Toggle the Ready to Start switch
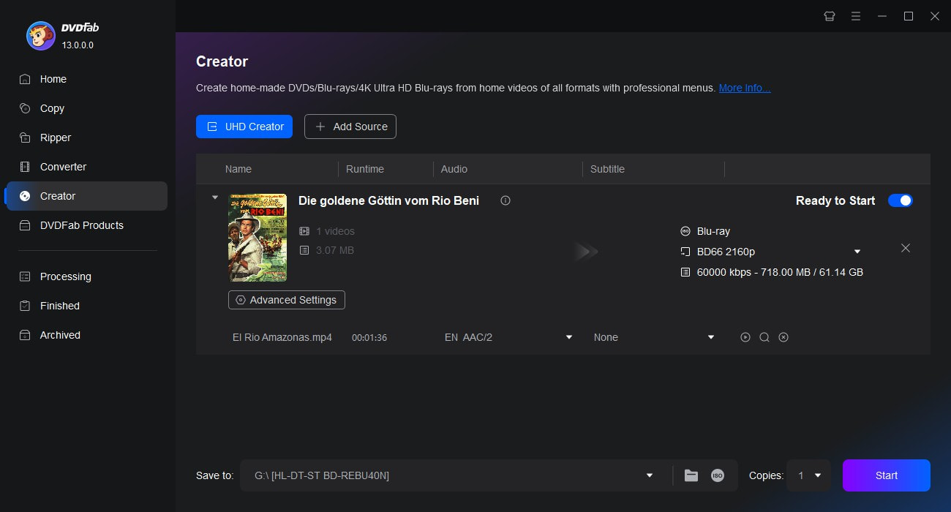This screenshot has height=512, width=951. (900, 200)
